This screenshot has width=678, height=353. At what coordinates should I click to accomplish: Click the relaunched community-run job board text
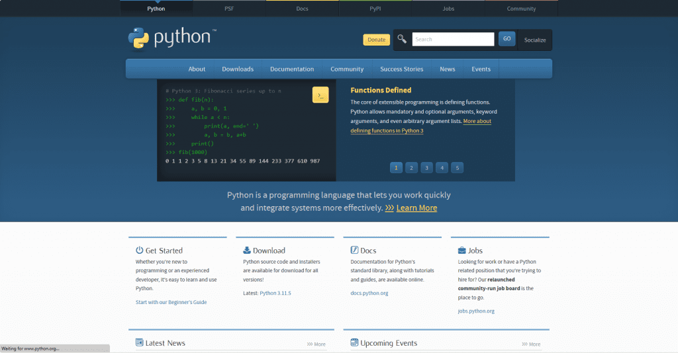[489, 284]
